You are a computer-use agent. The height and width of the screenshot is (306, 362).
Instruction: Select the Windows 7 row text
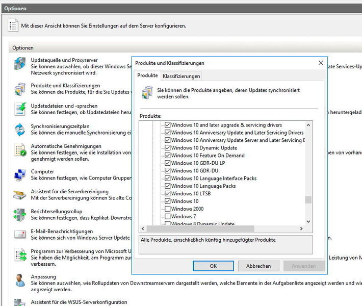tap(184, 216)
